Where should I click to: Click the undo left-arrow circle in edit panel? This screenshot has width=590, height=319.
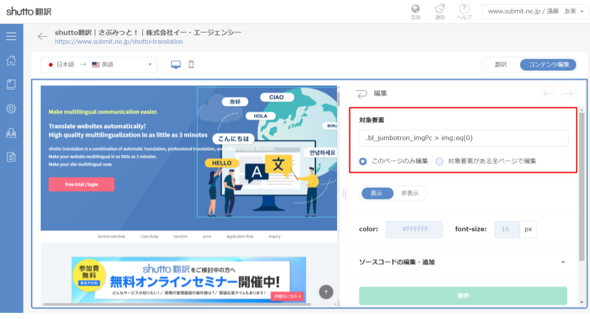(548, 93)
